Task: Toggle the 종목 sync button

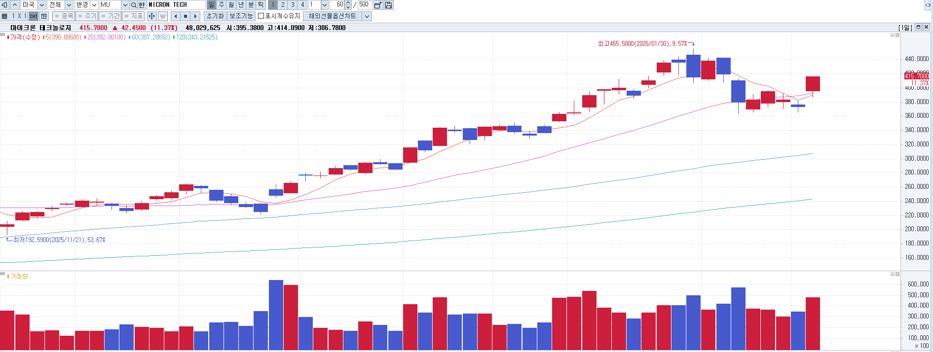Action: [x=64, y=16]
